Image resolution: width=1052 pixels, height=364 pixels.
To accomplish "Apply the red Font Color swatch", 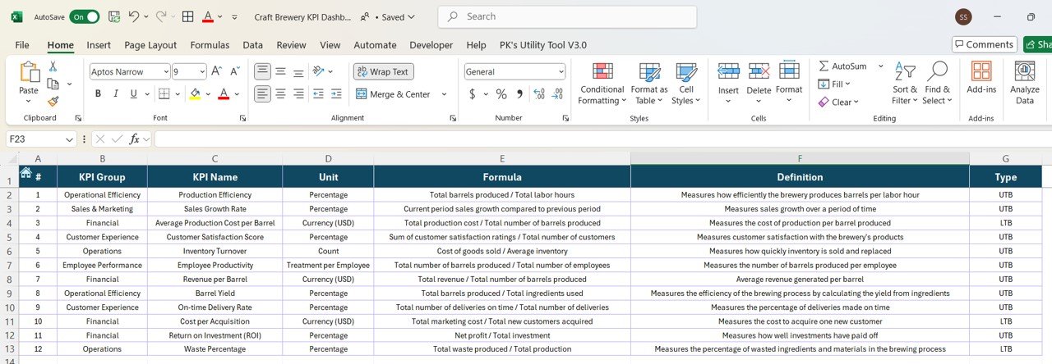I will [x=223, y=94].
